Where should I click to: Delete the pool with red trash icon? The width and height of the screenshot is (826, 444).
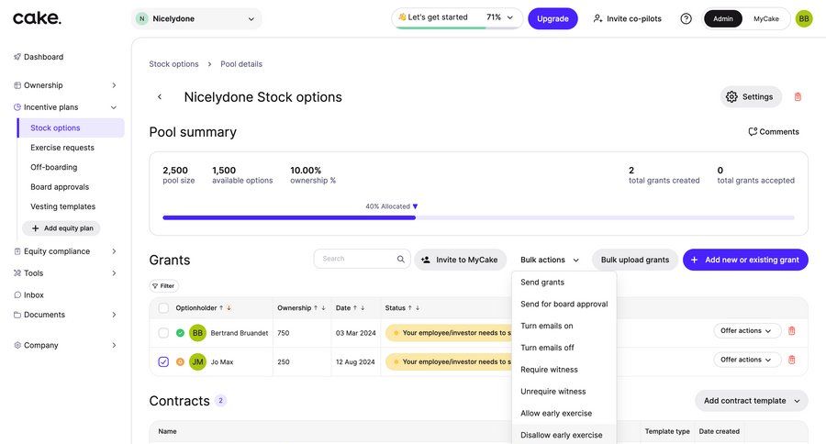pos(798,96)
